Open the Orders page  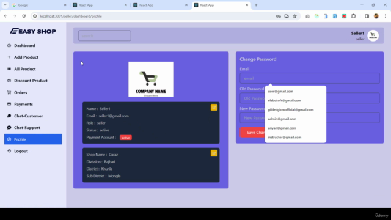[20, 92]
